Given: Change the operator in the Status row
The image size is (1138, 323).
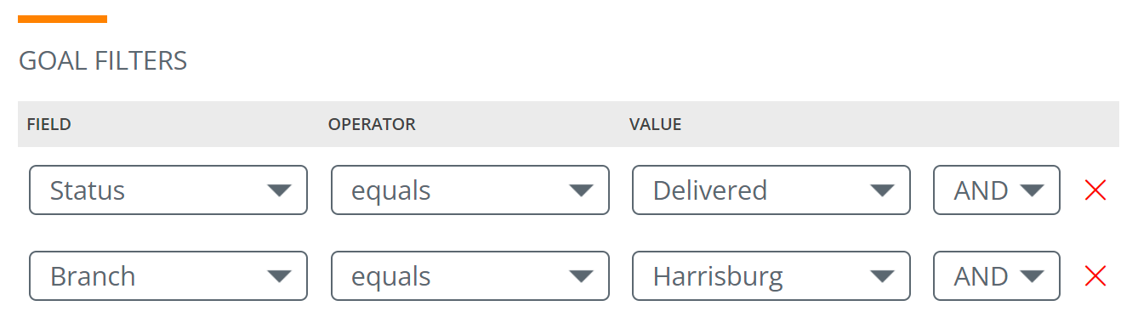Looking at the screenshot, I should [x=470, y=190].
